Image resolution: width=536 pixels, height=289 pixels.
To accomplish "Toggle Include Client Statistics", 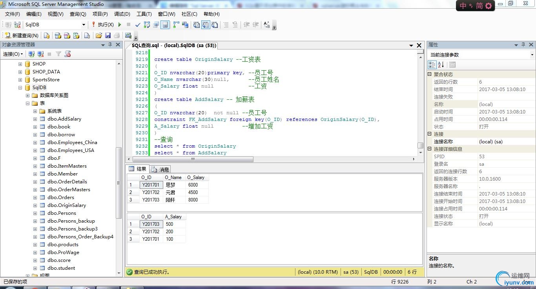I will [x=185, y=25].
